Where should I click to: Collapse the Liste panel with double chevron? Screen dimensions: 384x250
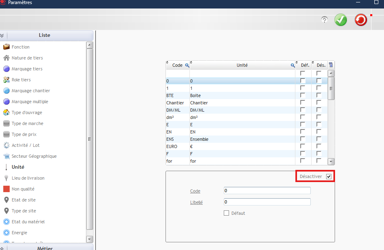[x=2, y=35]
